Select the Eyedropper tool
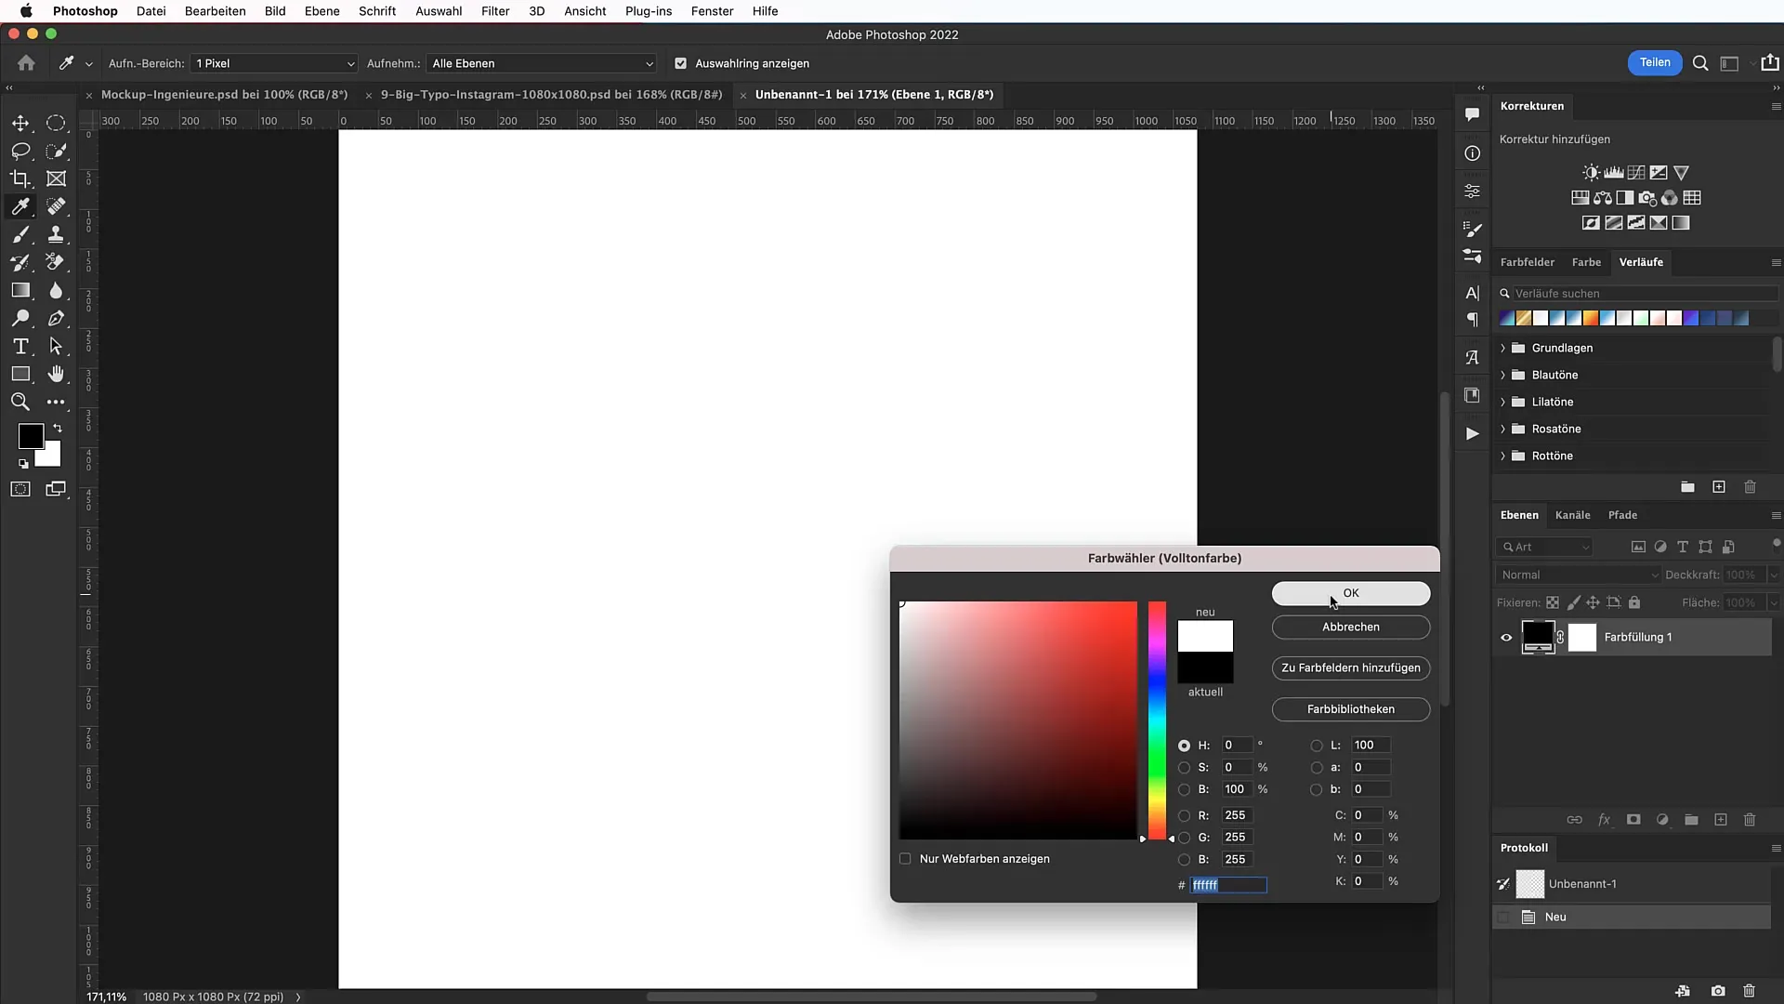The height and width of the screenshot is (1004, 1784). pos(20,206)
